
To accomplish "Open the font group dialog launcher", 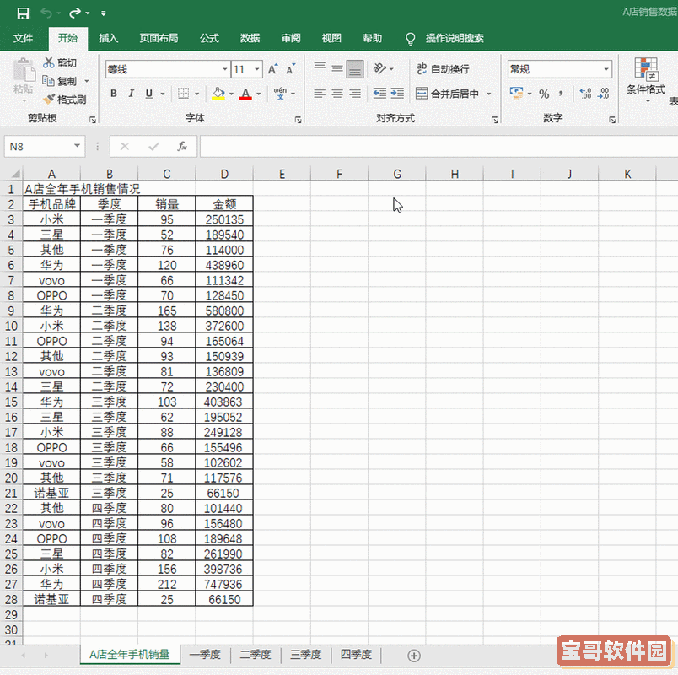I will click(298, 120).
